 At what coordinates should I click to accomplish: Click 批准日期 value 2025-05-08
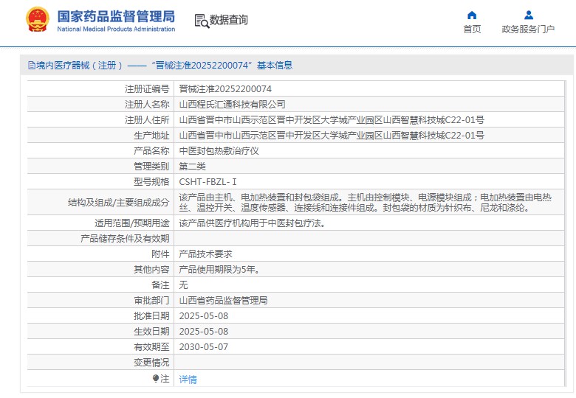(x=204, y=316)
